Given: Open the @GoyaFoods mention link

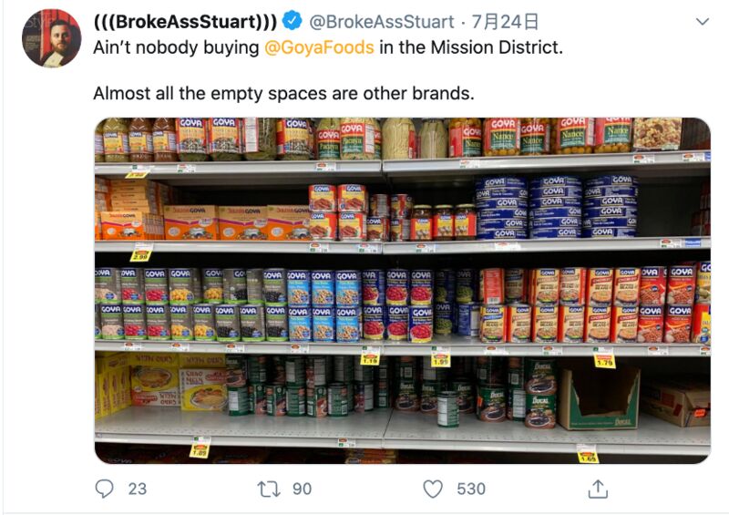Looking at the screenshot, I should pyautogui.click(x=319, y=47).
